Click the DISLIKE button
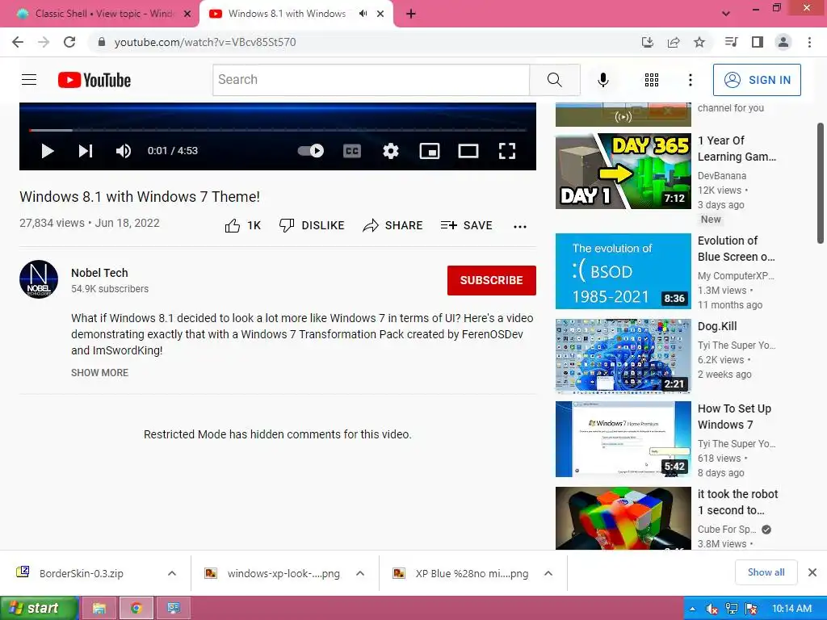The height and width of the screenshot is (620, 827). (312, 226)
